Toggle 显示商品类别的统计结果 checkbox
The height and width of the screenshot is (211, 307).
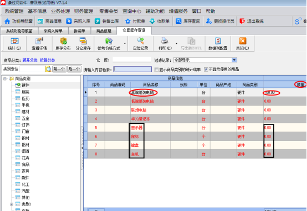(x=156, y=69)
